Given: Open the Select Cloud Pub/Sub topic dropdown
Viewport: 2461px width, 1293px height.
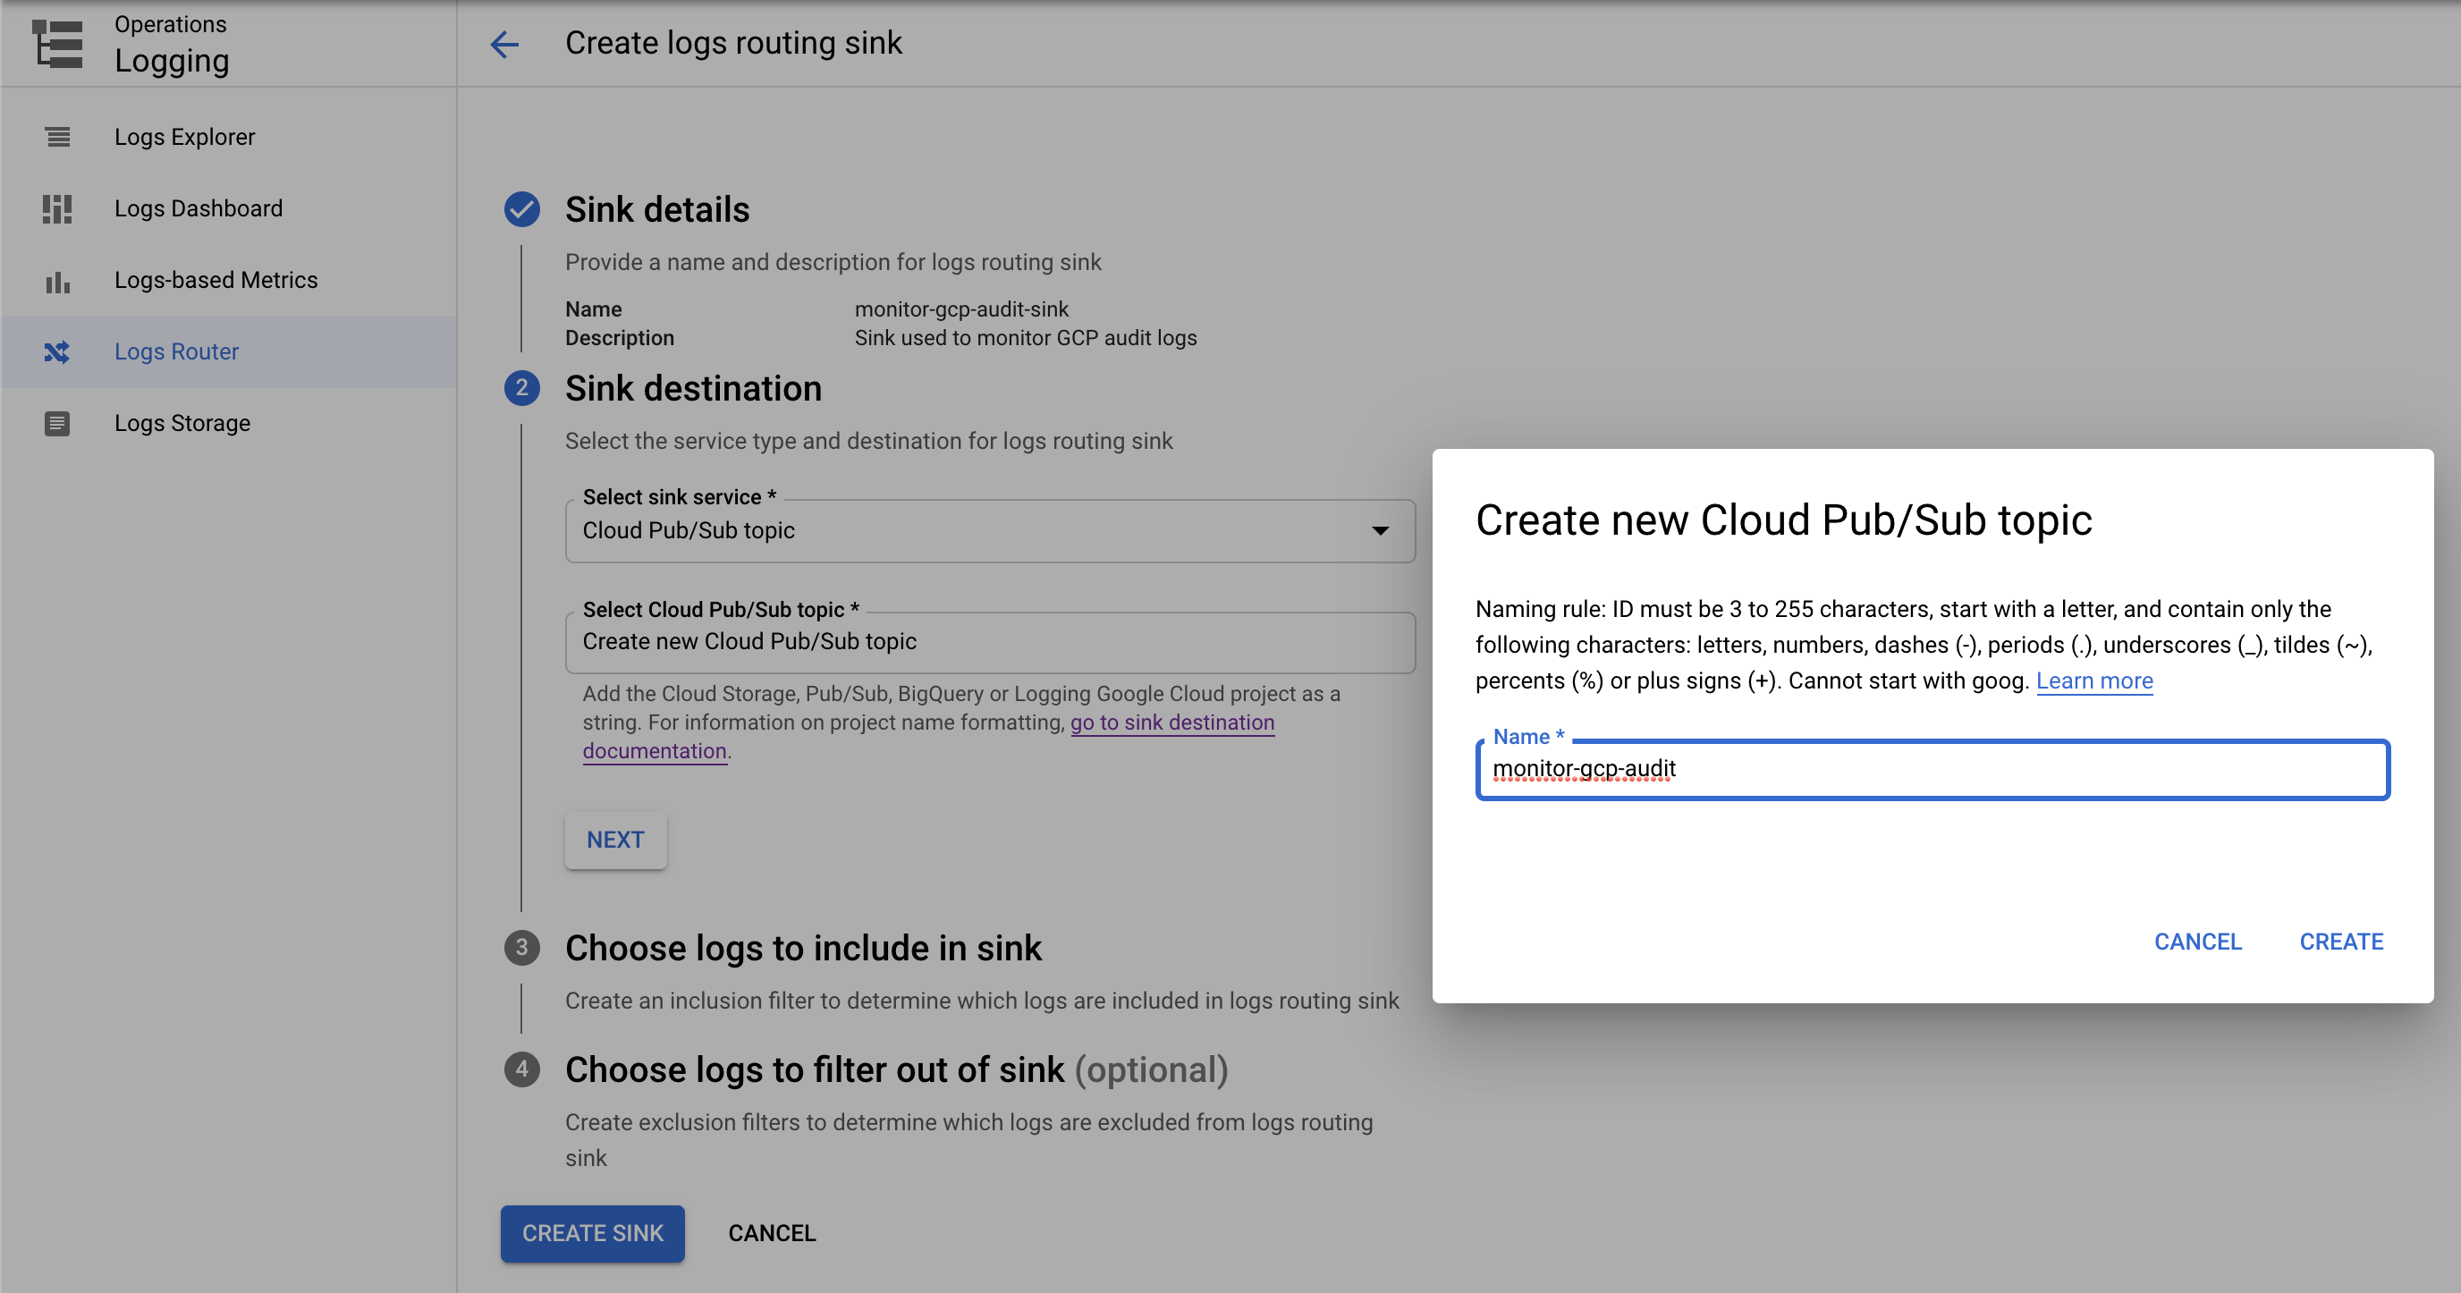Looking at the screenshot, I should (989, 642).
